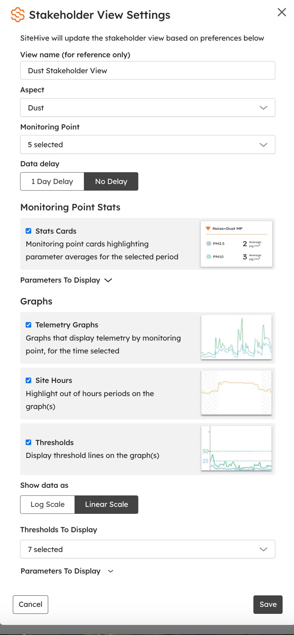Click the View name input field
294x635 pixels.
click(147, 70)
